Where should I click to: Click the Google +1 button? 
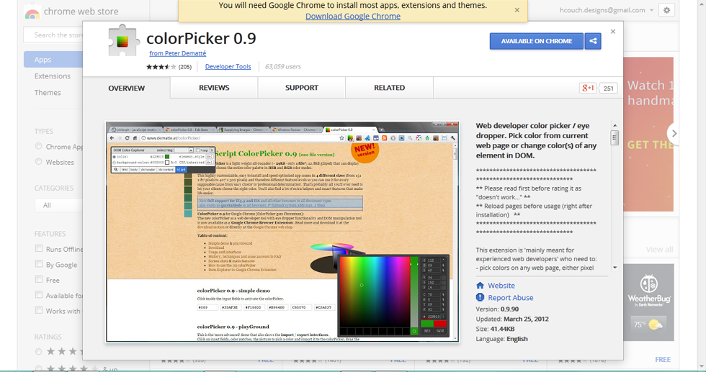[x=588, y=88]
